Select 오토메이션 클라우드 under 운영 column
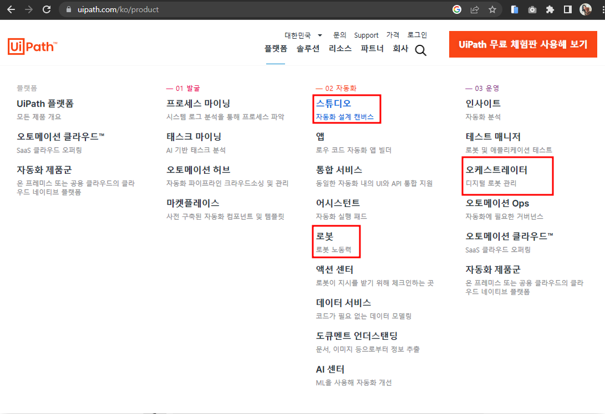Viewport: 605px width, 414px height. [509, 236]
